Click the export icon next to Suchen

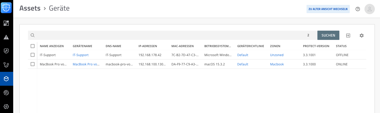[348, 36]
